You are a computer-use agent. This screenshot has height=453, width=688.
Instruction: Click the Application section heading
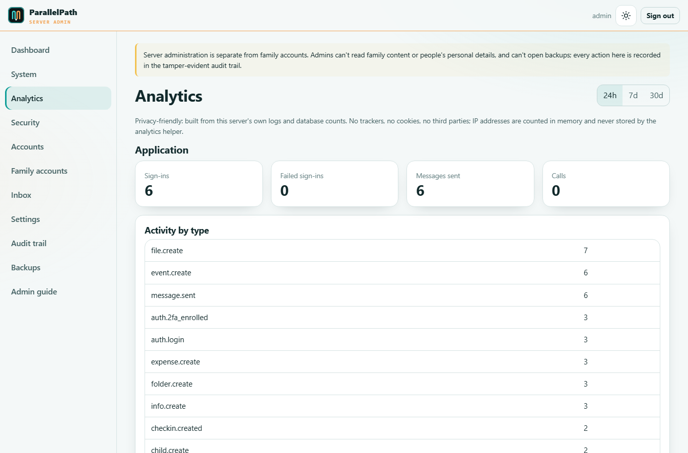tap(162, 150)
